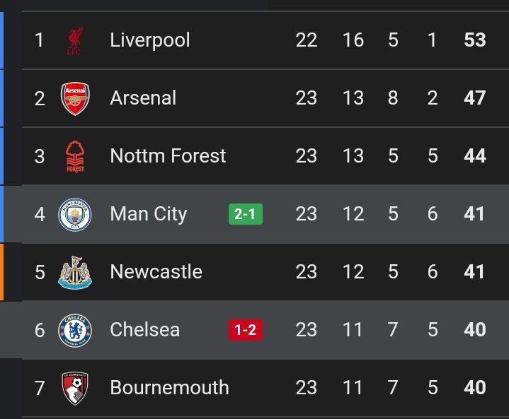The height and width of the screenshot is (419, 509).
Task: Click the Arsenal club crest
Action: (75, 98)
